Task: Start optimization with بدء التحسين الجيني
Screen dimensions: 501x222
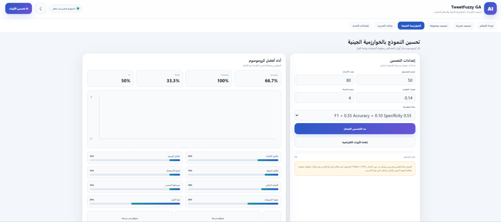Action: (355, 129)
